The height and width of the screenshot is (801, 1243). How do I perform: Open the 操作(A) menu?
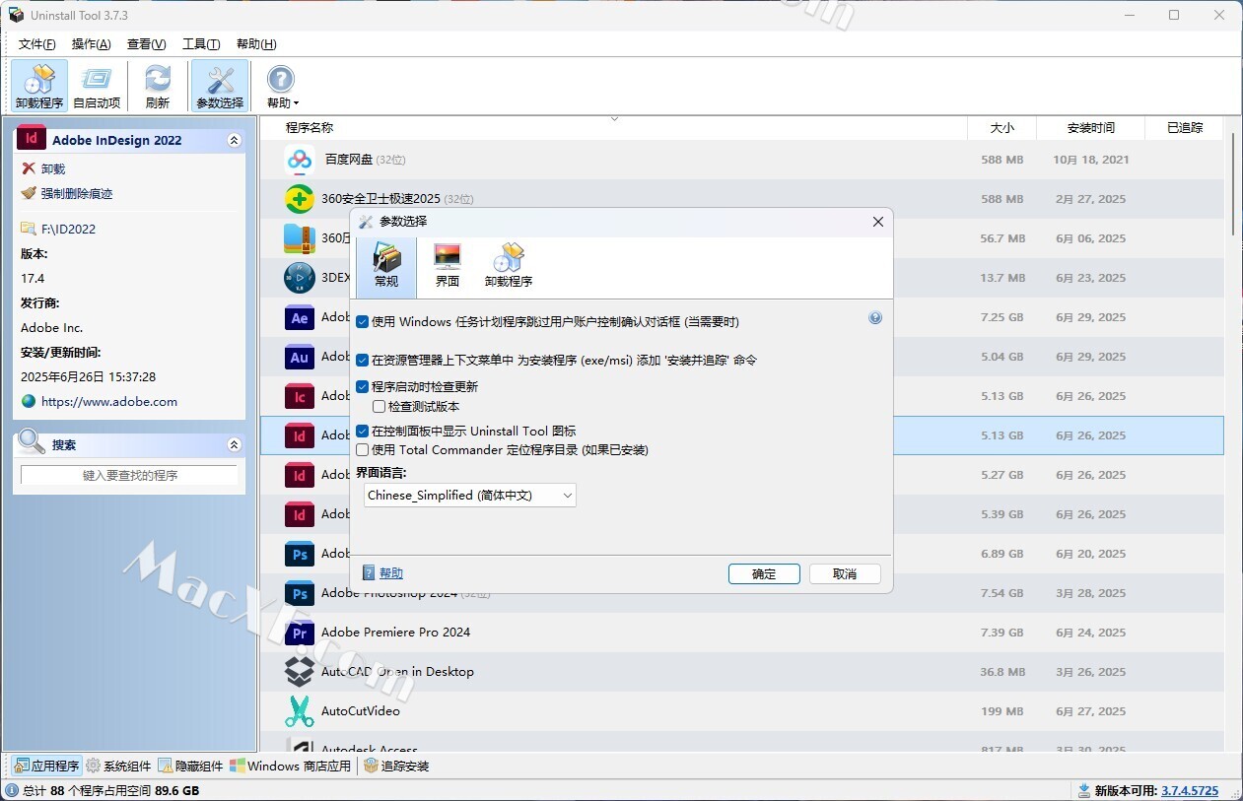92,44
